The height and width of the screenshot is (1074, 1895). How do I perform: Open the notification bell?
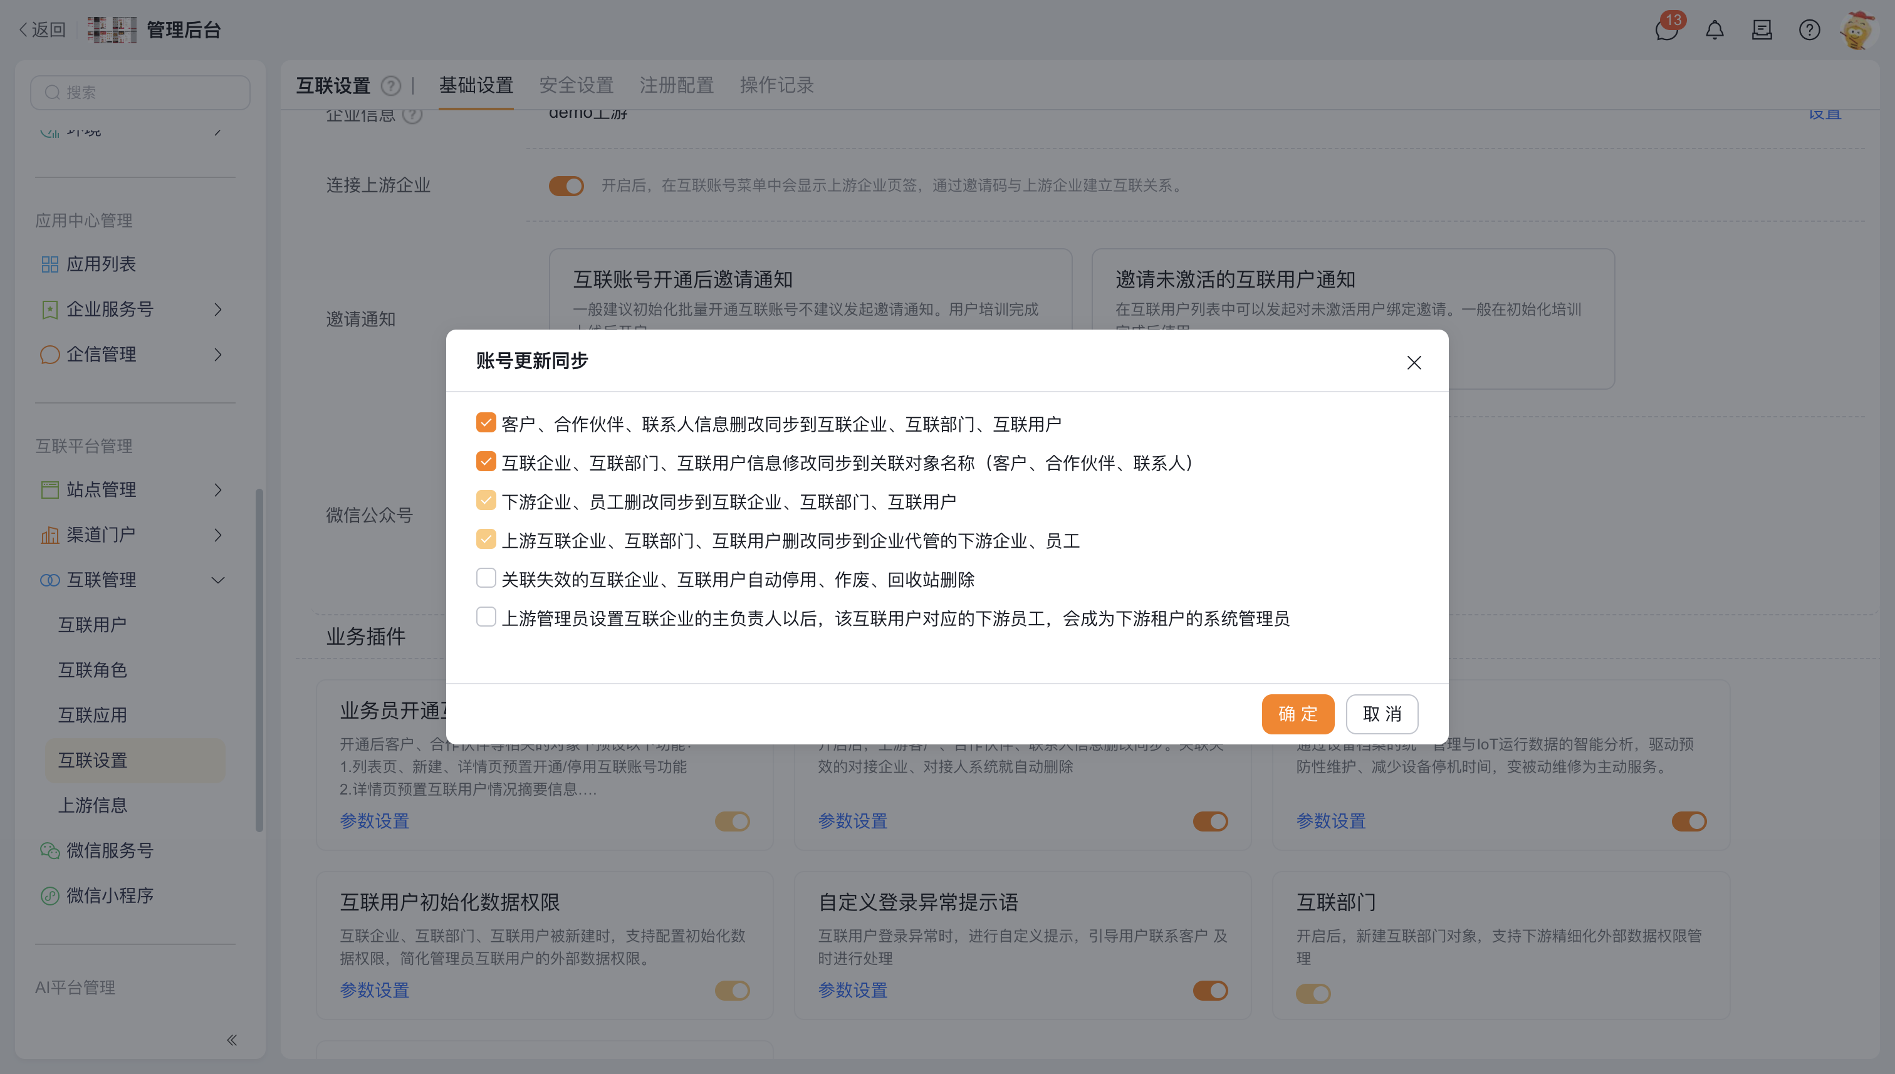tap(1715, 30)
